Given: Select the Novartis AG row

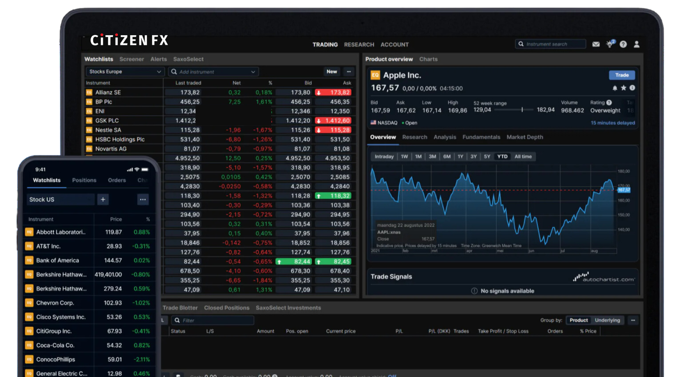Looking at the screenshot, I should click(x=220, y=149).
